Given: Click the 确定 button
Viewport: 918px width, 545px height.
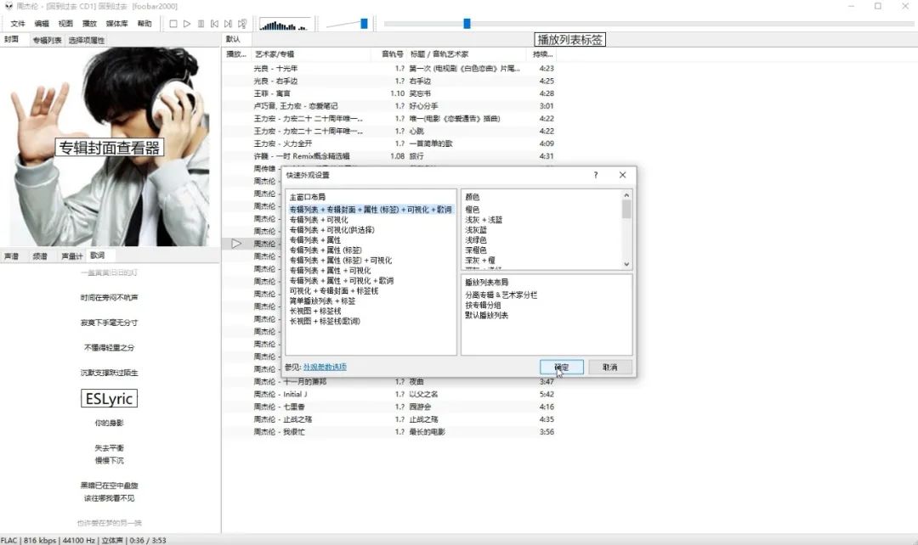Looking at the screenshot, I should pyautogui.click(x=562, y=367).
